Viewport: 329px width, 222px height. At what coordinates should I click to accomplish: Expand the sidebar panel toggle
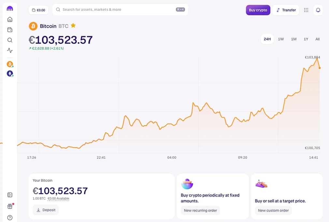click(x=10, y=195)
